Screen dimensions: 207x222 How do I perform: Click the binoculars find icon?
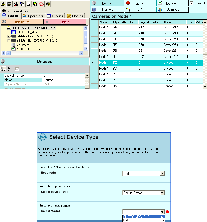(x=16, y=4)
